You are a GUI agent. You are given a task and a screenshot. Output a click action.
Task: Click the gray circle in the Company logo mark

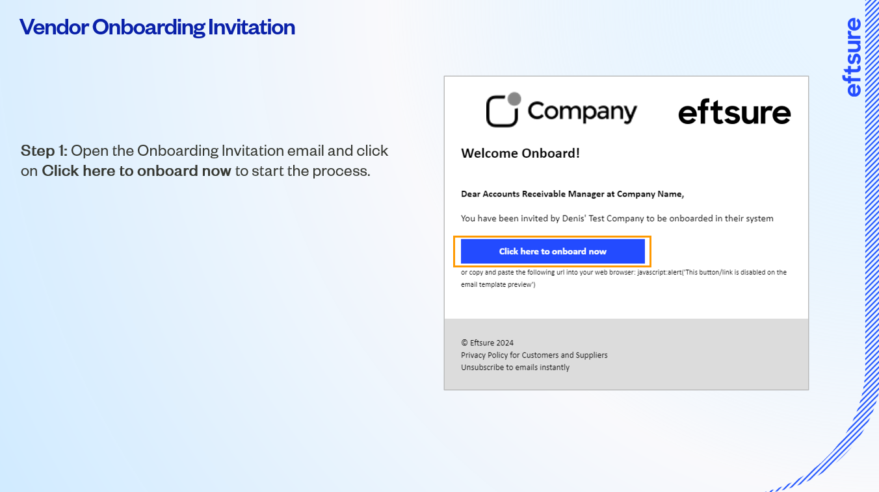point(515,99)
